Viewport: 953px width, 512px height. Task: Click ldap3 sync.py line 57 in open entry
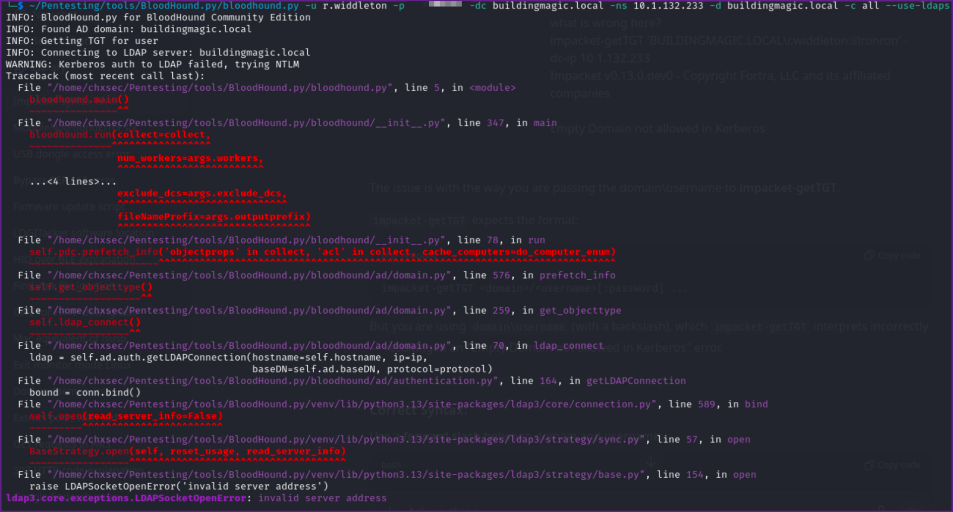click(384, 440)
